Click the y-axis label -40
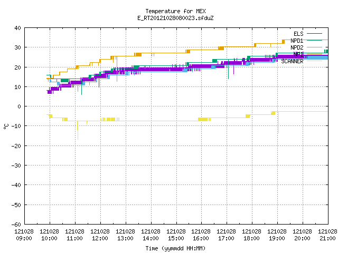 click(16, 185)
